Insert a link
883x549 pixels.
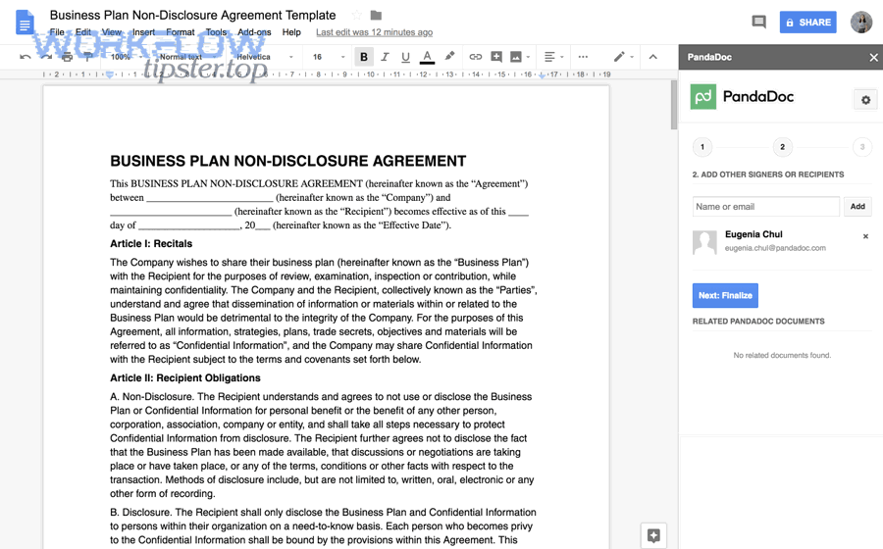[x=475, y=57]
